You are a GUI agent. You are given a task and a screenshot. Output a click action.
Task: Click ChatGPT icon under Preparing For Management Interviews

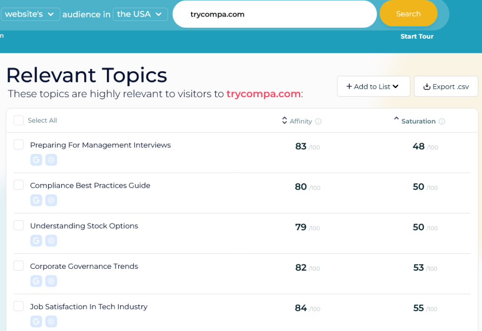tap(51, 160)
